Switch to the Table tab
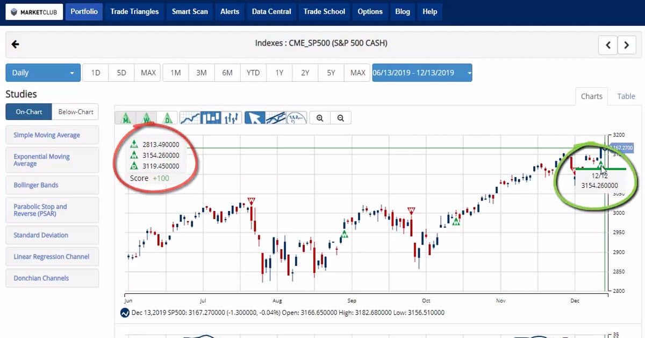The width and height of the screenshot is (645, 338). (626, 96)
